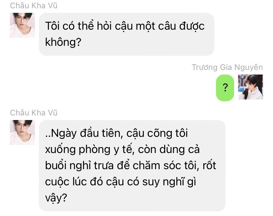Click the word "được" in first message
Image resolution: width=273 pixels, height=216 pixels.
192,26
